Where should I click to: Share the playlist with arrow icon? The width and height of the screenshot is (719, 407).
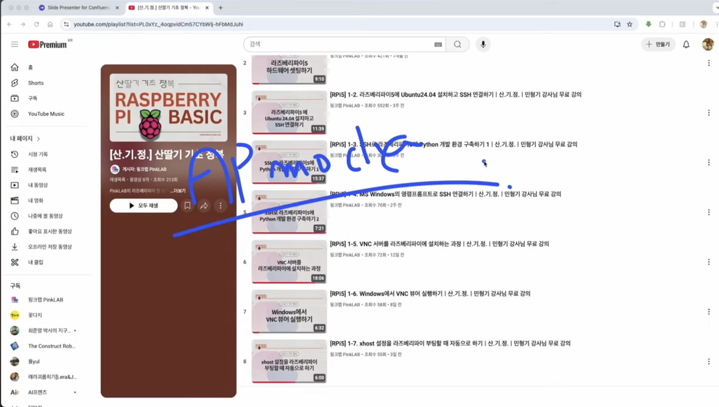pyautogui.click(x=204, y=205)
